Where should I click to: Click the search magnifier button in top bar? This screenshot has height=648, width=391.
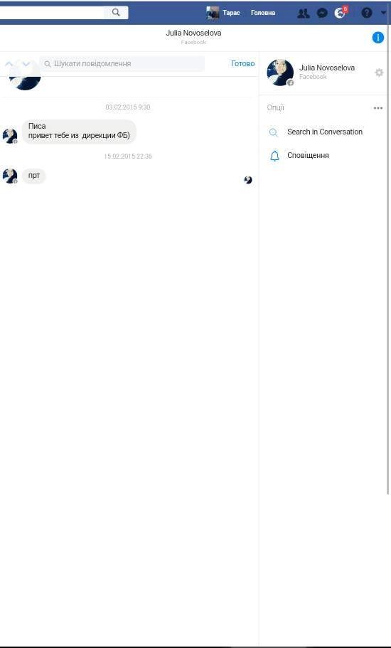click(116, 12)
